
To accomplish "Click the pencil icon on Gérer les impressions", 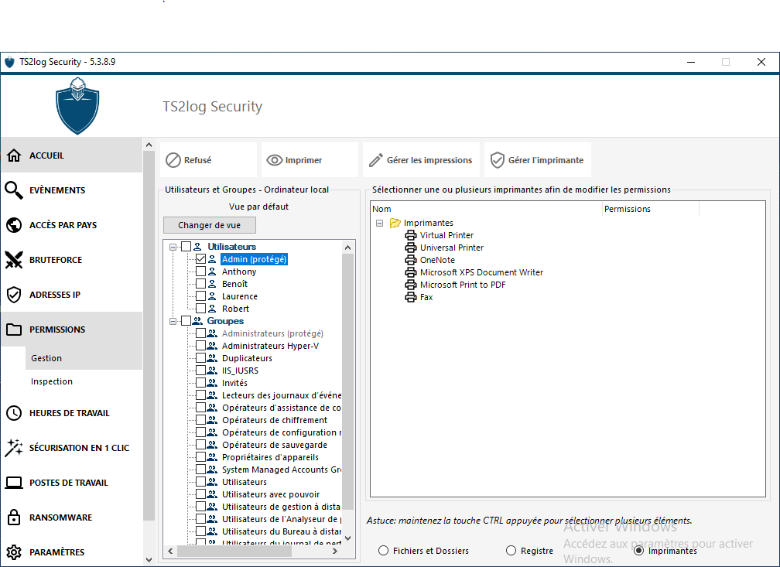I will (375, 160).
